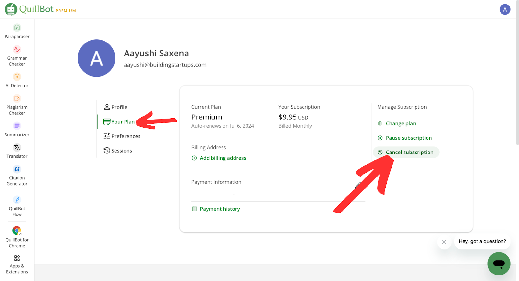Screen dimensions: 519x281
Task: Click the 'Auto-renews on Jul 6, 2024' text
Action: [x=223, y=126]
